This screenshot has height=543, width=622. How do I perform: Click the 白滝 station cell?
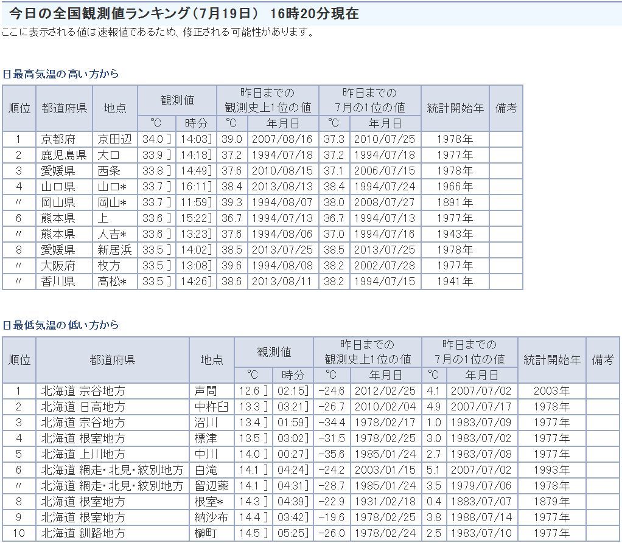[x=204, y=470]
